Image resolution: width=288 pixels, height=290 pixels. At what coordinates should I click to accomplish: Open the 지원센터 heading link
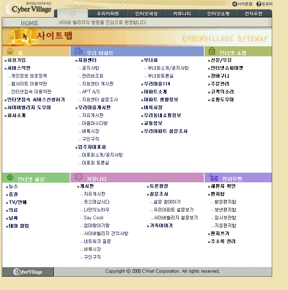(x=87, y=60)
